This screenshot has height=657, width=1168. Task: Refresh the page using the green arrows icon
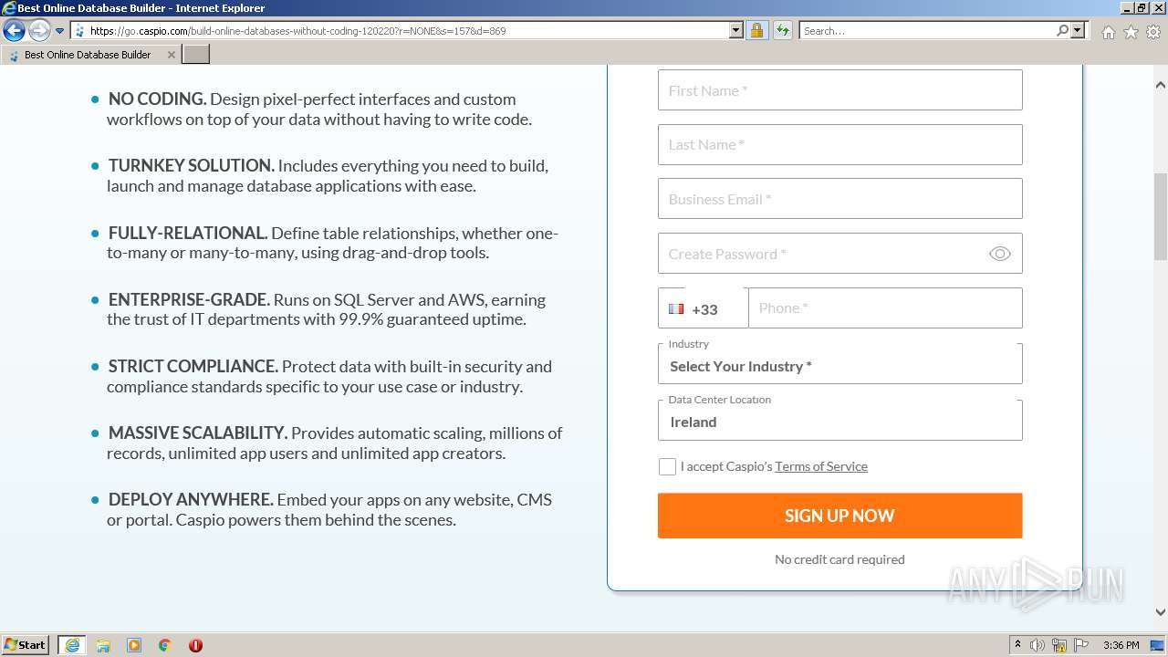tap(782, 30)
